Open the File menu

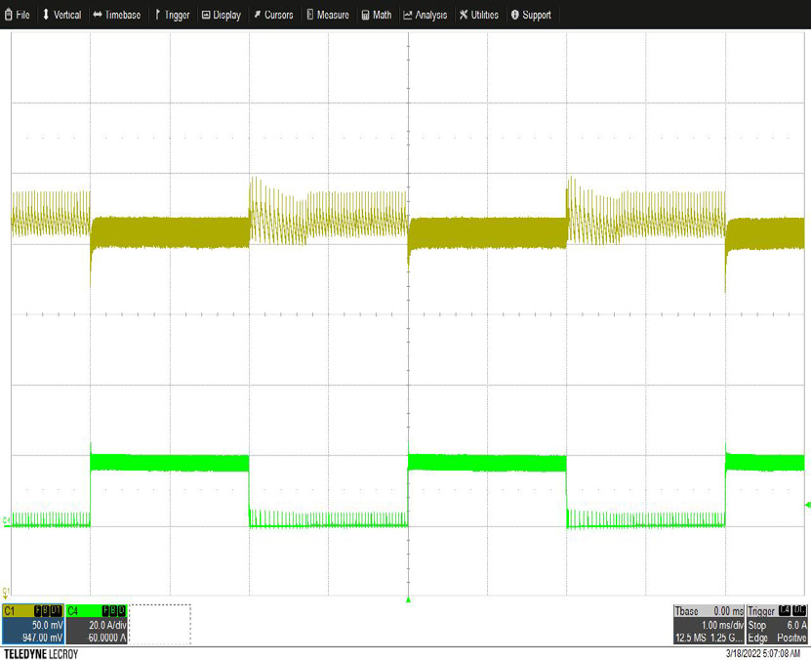coord(18,15)
